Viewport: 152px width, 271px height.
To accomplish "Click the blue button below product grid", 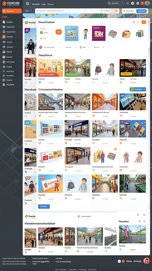I will pos(44,206).
